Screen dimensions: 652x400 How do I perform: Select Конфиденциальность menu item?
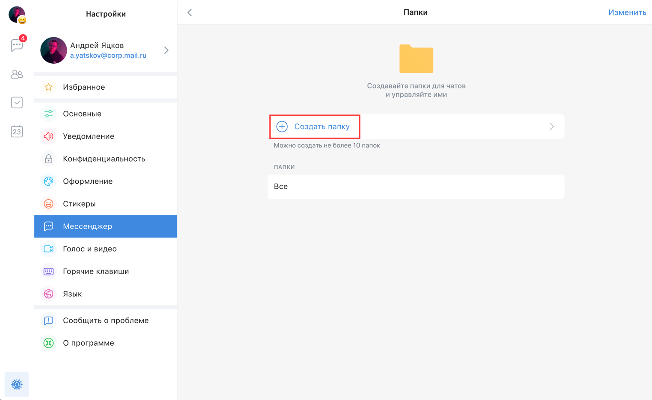coord(104,159)
